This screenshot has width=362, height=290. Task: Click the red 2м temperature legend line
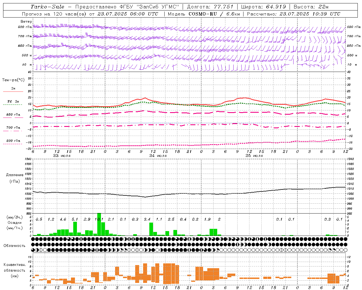coord(13,92)
